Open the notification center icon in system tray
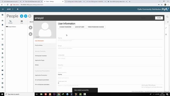This screenshot has height=96, width=170. point(167,94)
